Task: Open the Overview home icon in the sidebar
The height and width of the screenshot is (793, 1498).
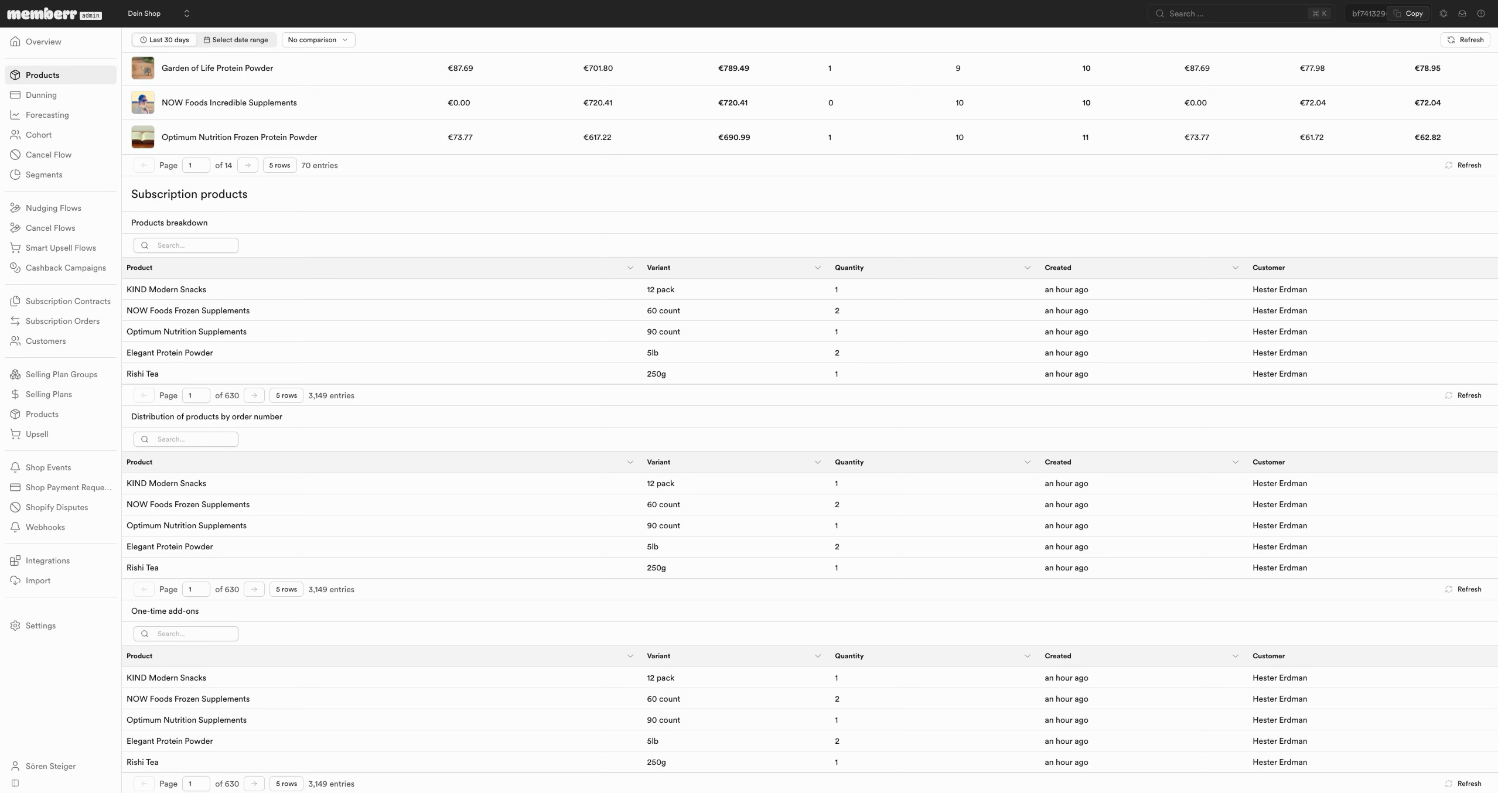Action: point(15,42)
